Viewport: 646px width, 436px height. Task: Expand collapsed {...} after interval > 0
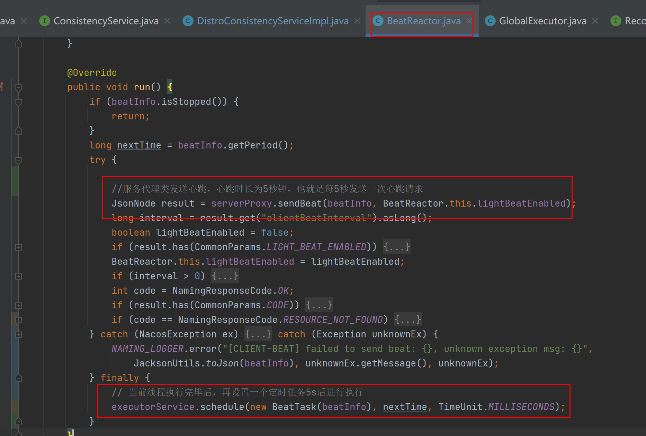[x=225, y=276]
